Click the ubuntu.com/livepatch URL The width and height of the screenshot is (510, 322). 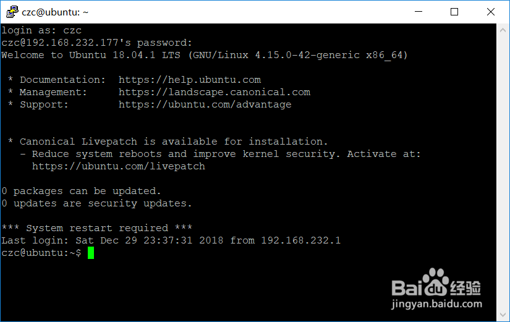[118, 166]
